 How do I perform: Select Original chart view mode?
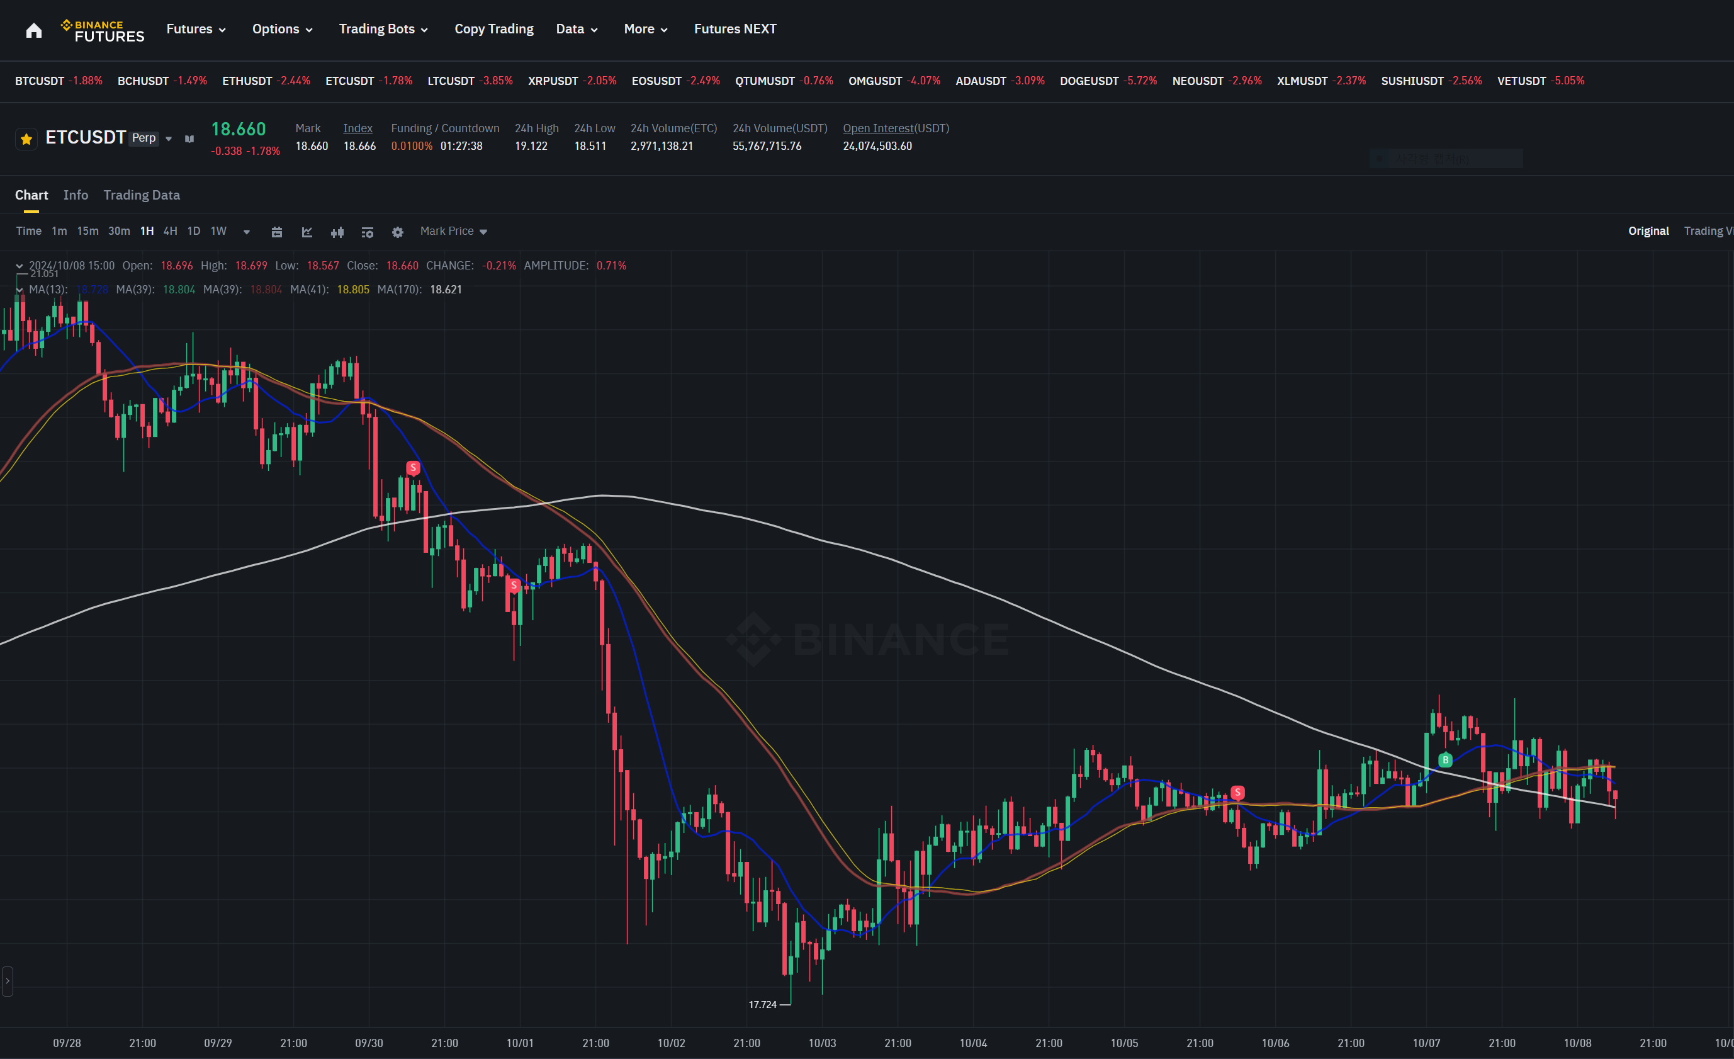(1648, 231)
